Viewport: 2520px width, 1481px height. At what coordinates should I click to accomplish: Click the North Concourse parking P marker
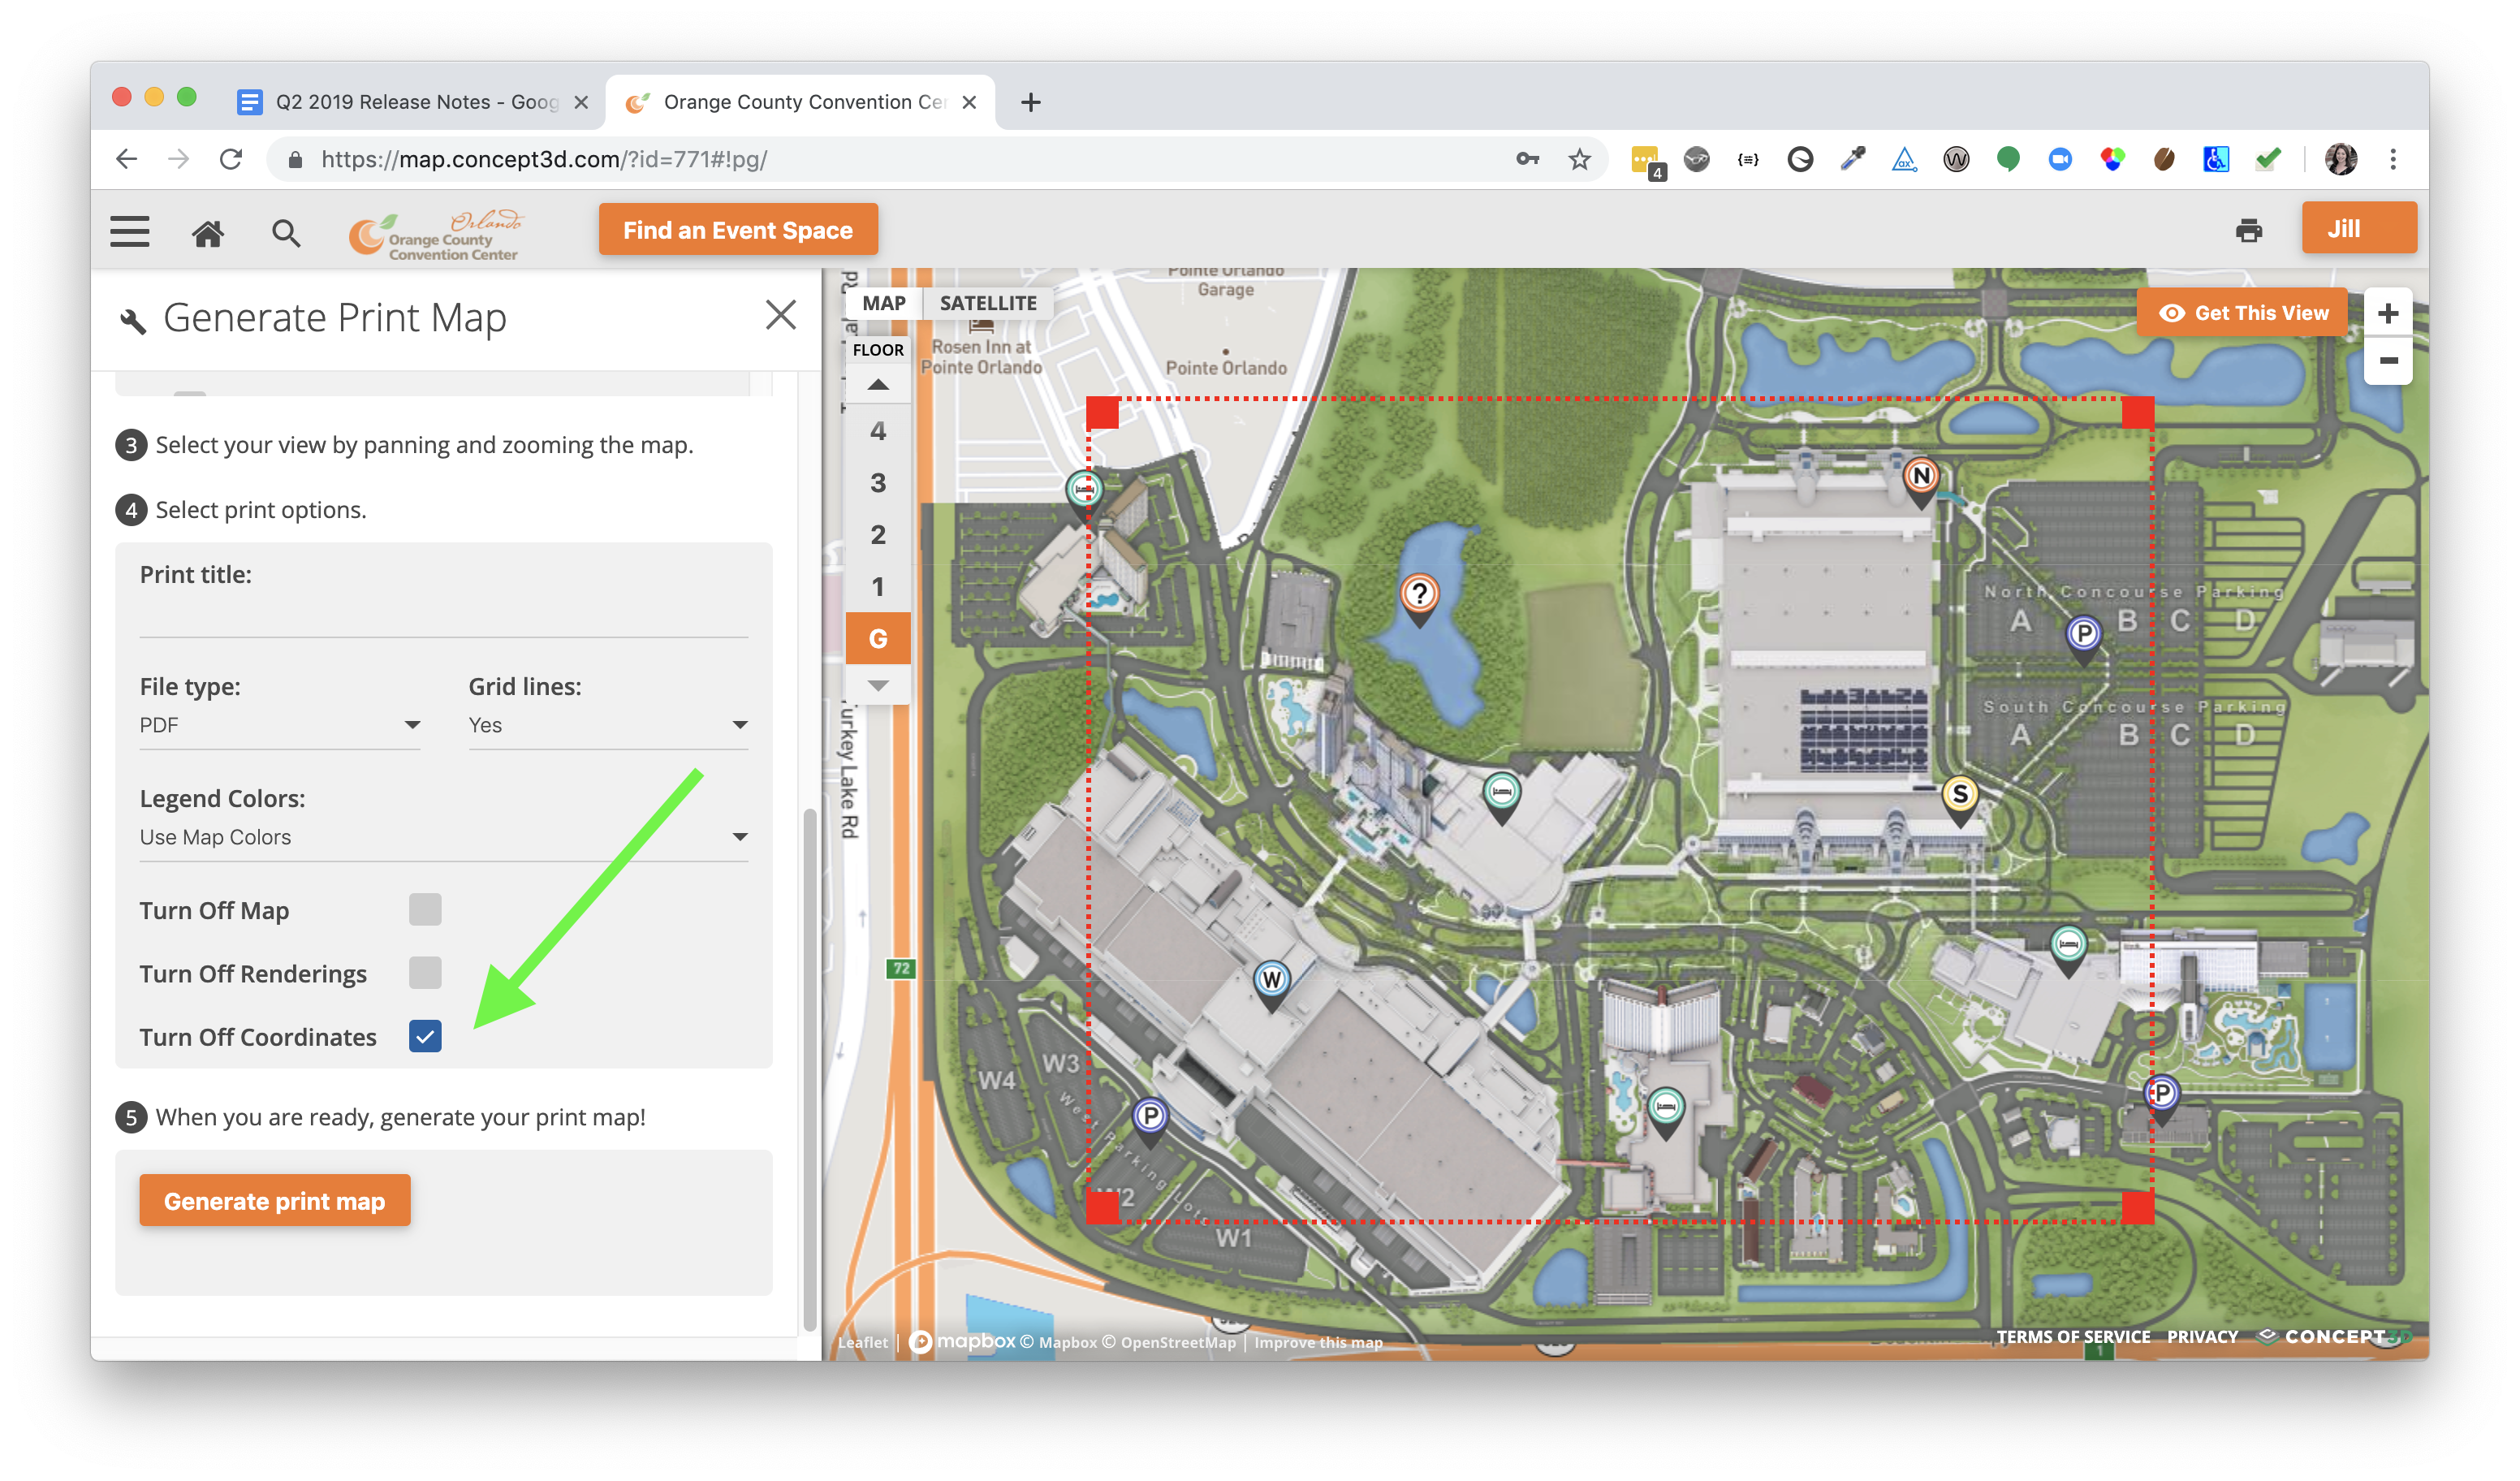click(2084, 638)
